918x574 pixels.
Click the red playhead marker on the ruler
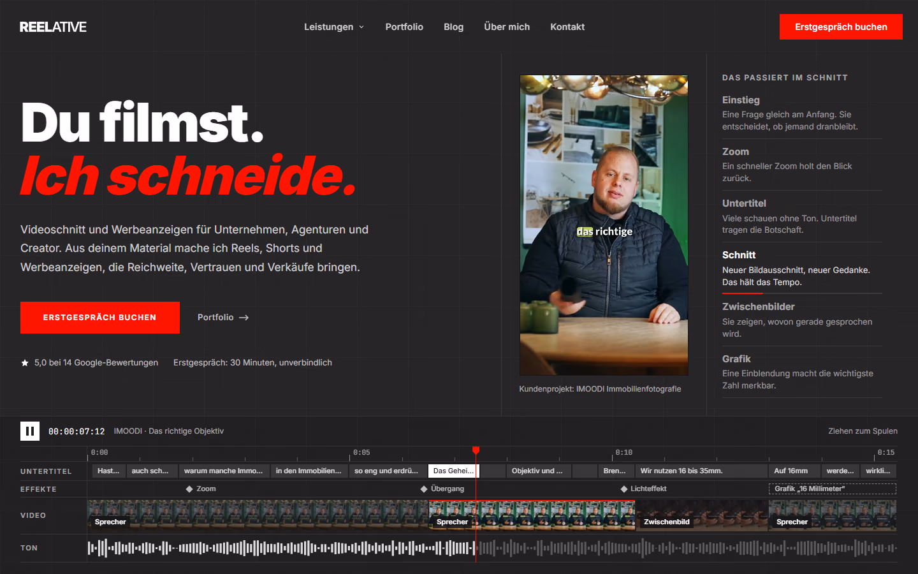[x=476, y=451]
